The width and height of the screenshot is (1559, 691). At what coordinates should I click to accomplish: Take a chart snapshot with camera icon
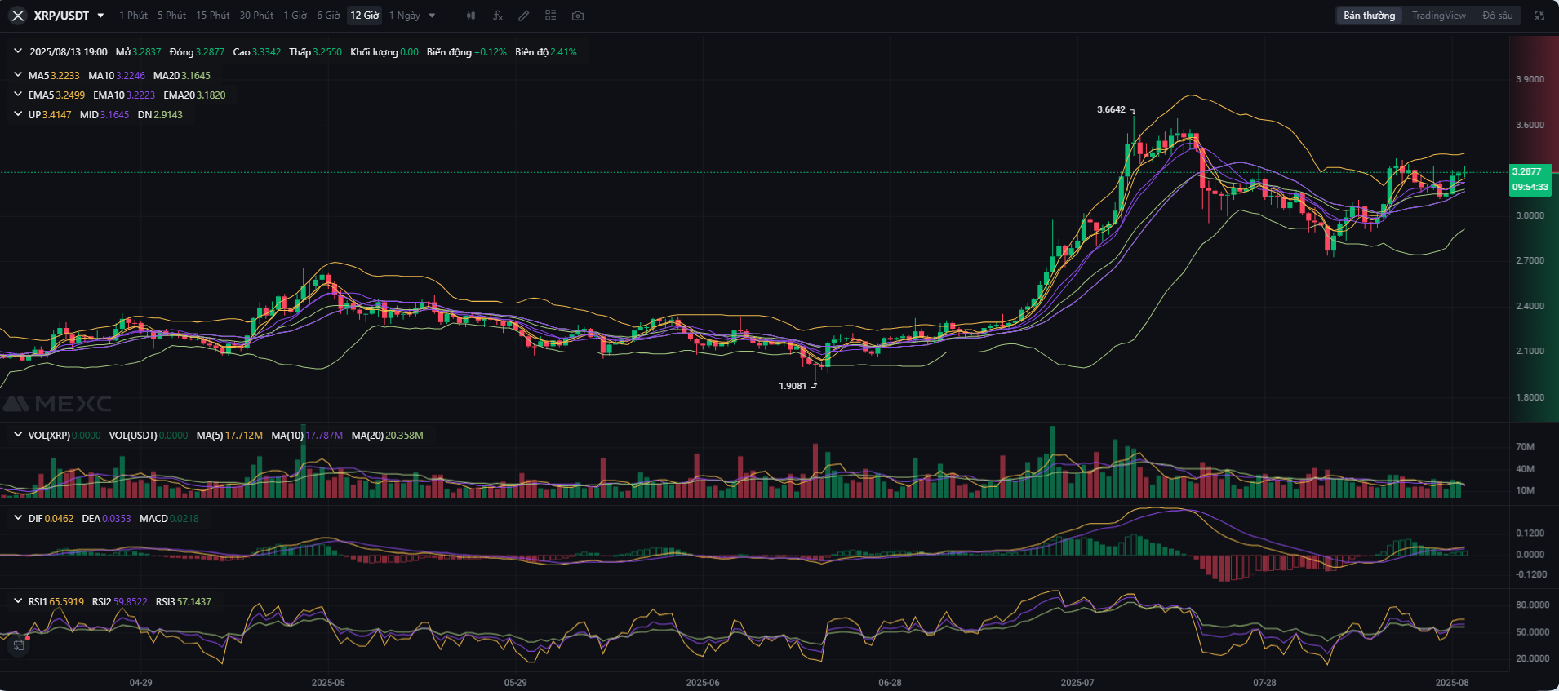(578, 16)
